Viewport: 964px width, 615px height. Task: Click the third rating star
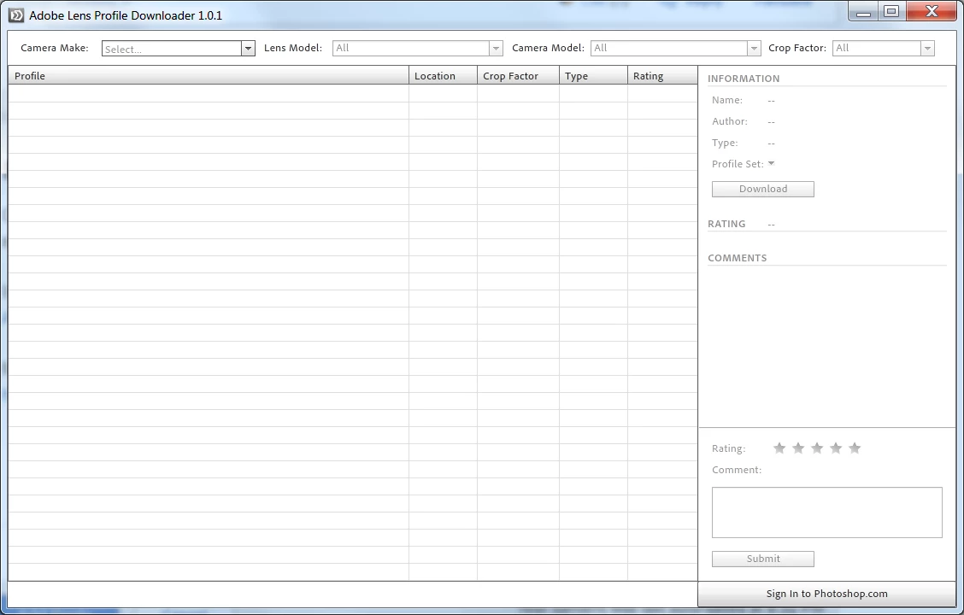pyautogui.click(x=817, y=448)
